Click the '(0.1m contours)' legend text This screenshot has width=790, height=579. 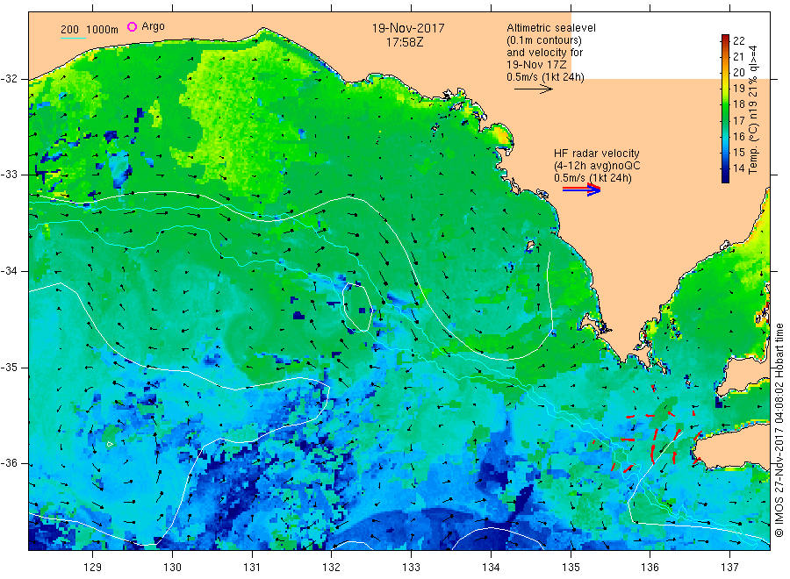544,40
